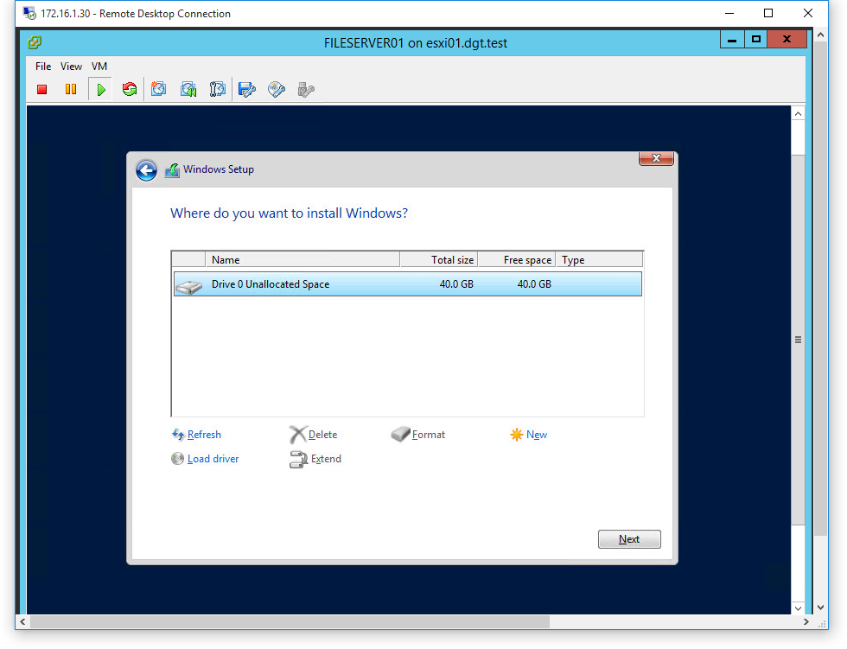Open the View menu

click(71, 67)
